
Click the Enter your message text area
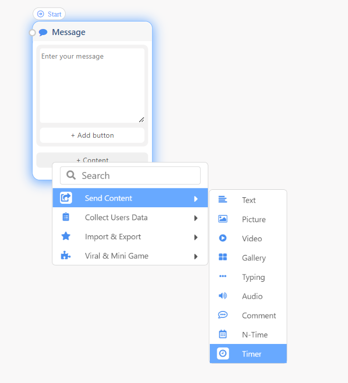[x=92, y=86]
